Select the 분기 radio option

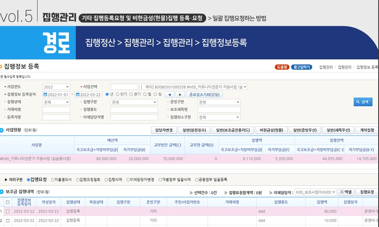pyautogui.click(x=131, y=94)
